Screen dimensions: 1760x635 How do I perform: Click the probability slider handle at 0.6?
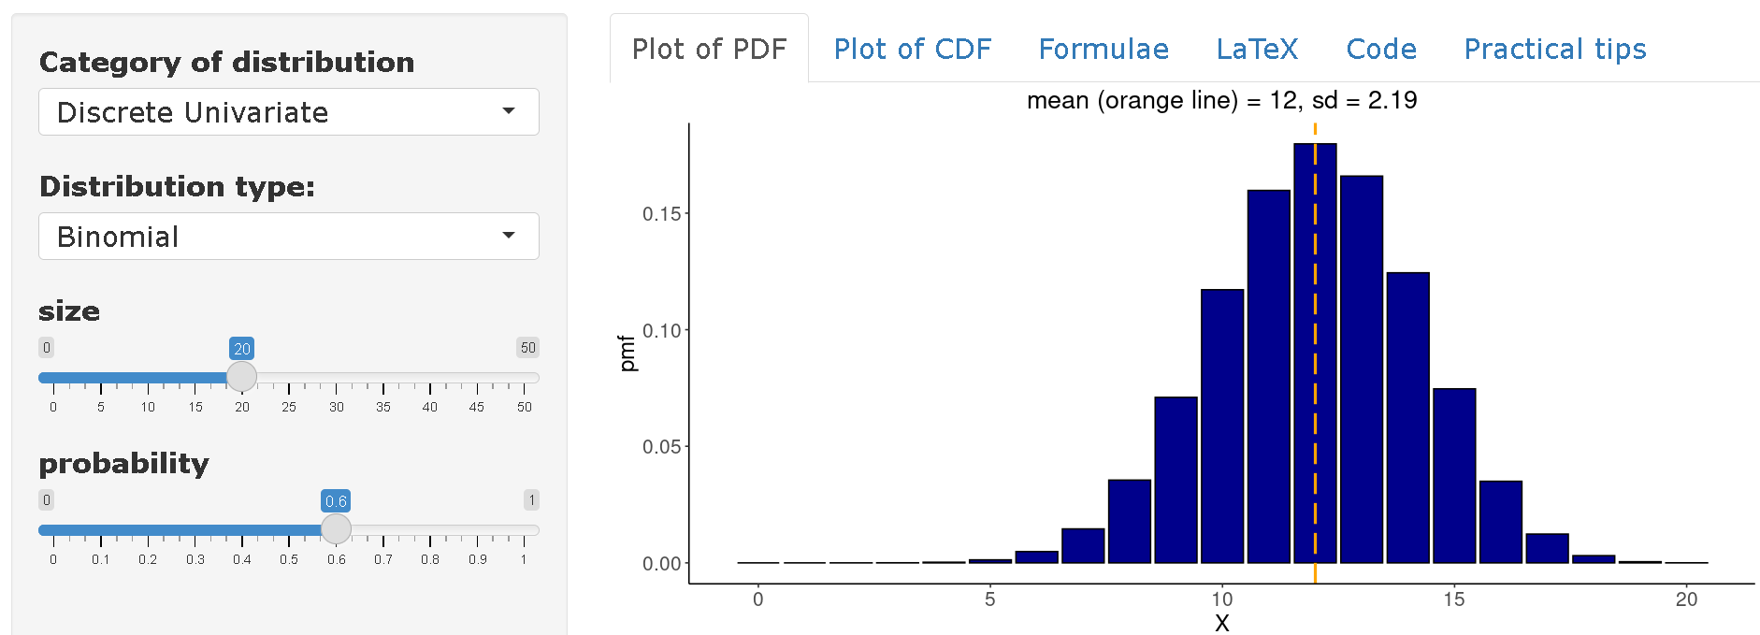[336, 529]
